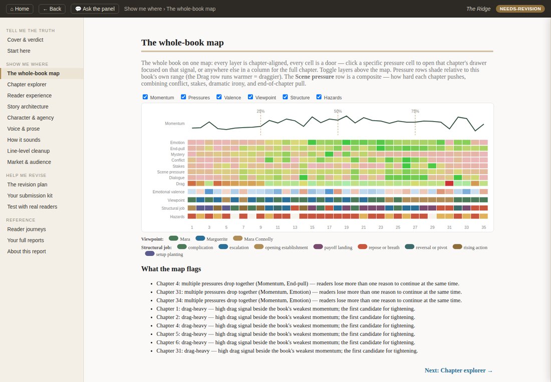The width and height of the screenshot is (551, 382).
Task: Toggle the Viewpoint layer checkbox
Action: click(x=250, y=97)
